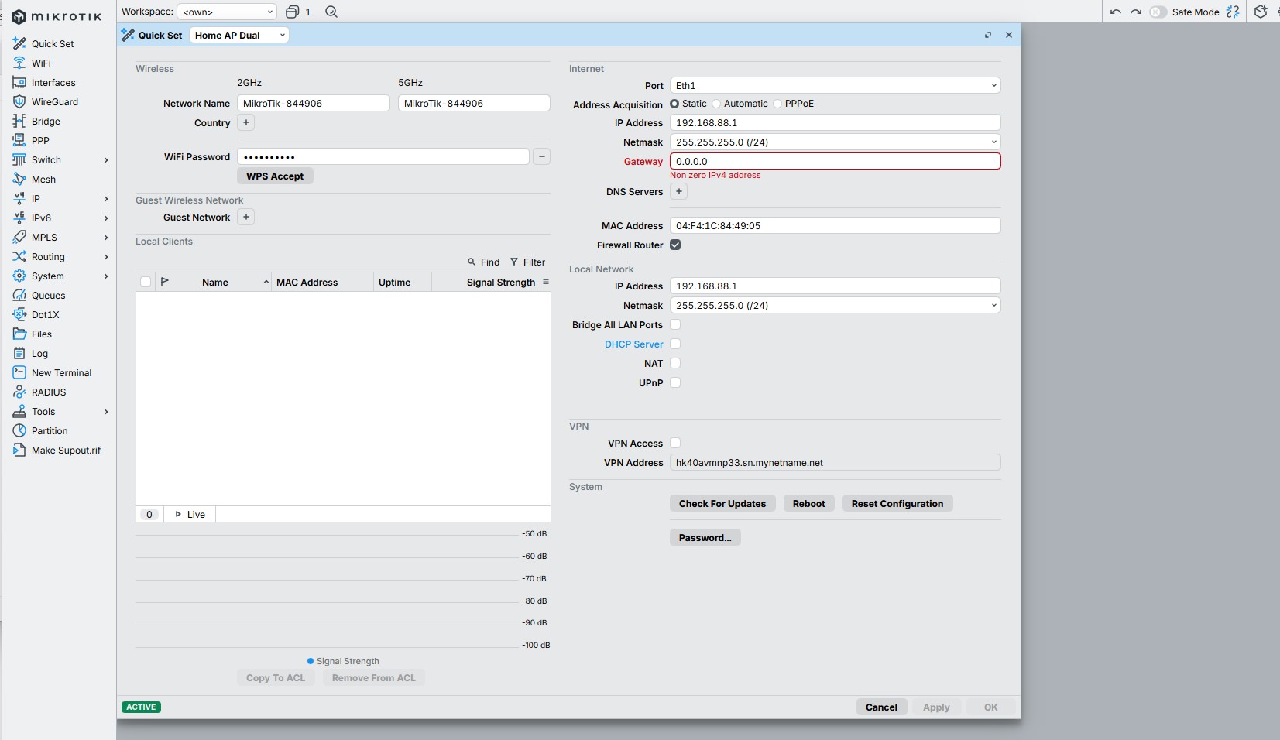
Task: Open the Internet Port Eth1 dropdown
Action: pyautogui.click(x=835, y=85)
